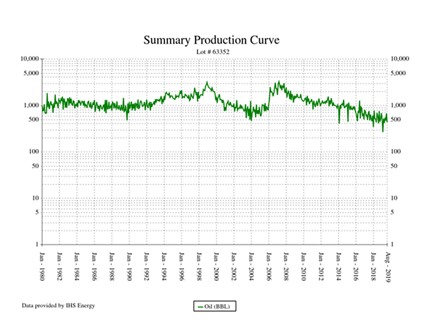This screenshot has width=428, height=329.
Task: Click left axis label 10,000
Action: [x=29, y=59]
